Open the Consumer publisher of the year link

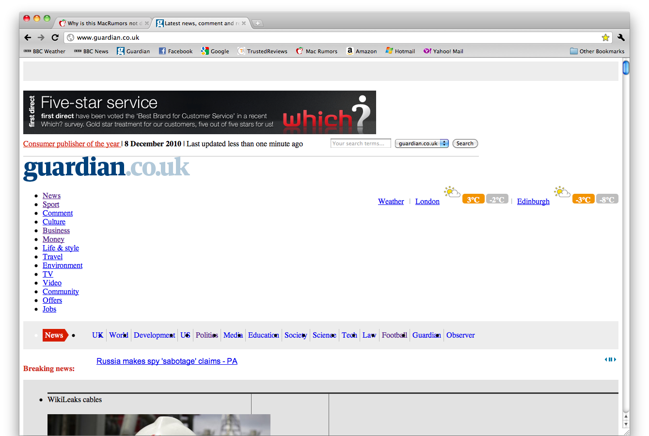(71, 144)
